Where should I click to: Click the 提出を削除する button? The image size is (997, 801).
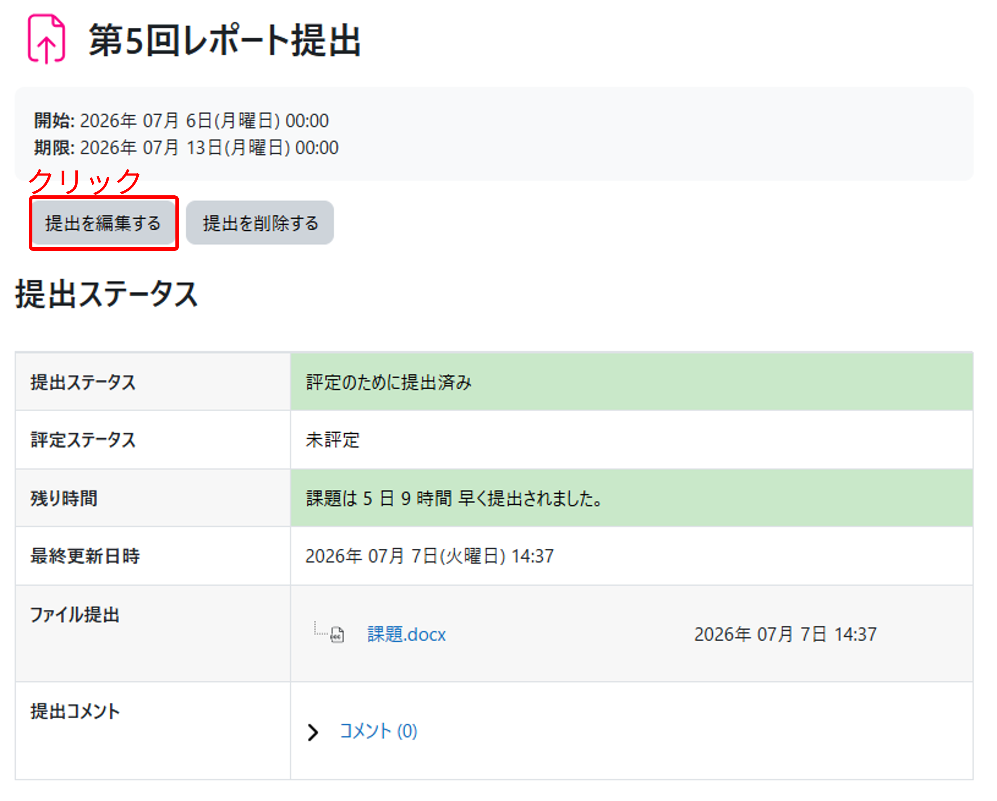pyautogui.click(x=260, y=223)
